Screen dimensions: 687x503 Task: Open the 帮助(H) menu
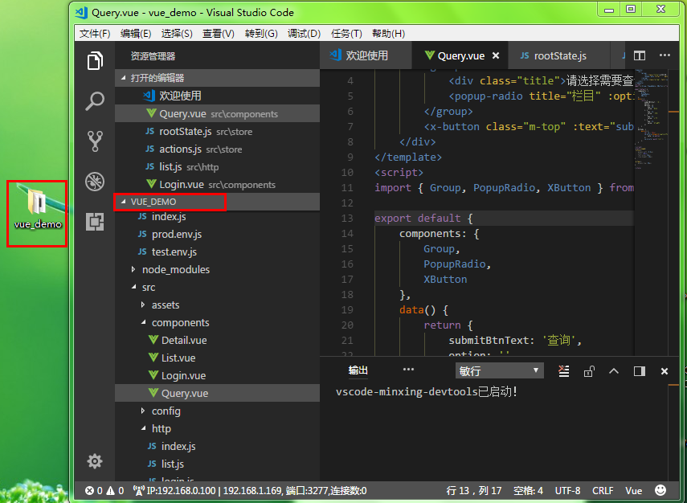click(388, 34)
